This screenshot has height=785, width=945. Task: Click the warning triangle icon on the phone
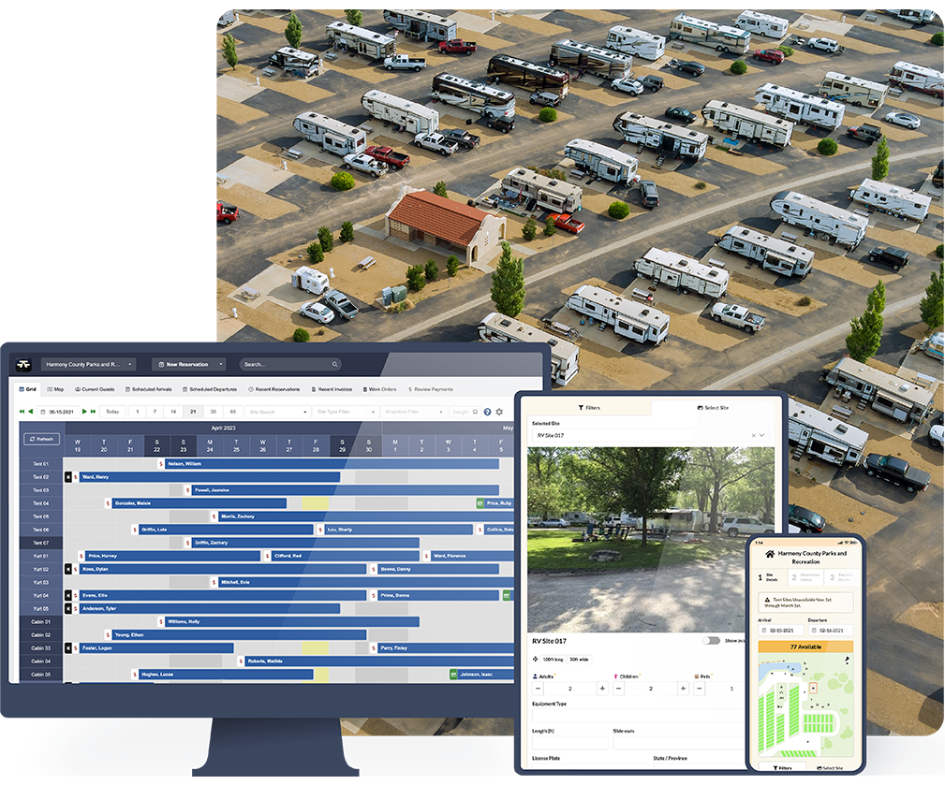(x=767, y=600)
